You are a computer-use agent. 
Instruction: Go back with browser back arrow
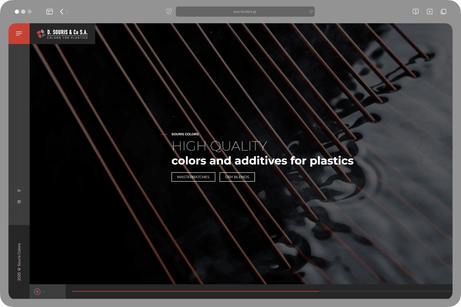tap(62, 12)
